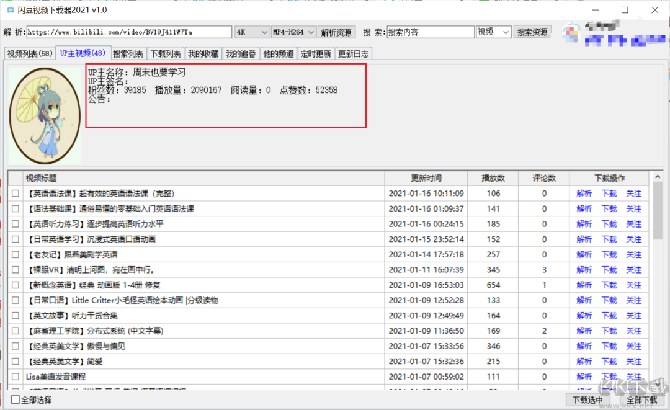Click 下载 link for 【新概念英语】 row

tap(609, 285)
